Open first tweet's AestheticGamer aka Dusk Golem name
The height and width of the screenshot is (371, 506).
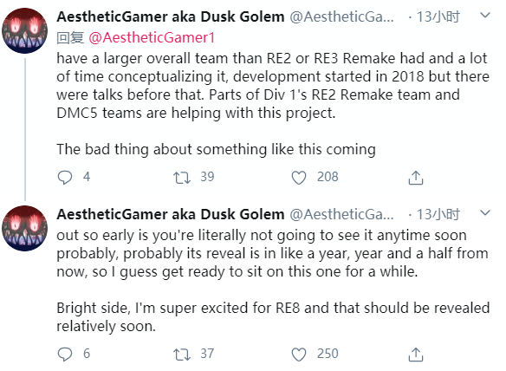[171, 16]
